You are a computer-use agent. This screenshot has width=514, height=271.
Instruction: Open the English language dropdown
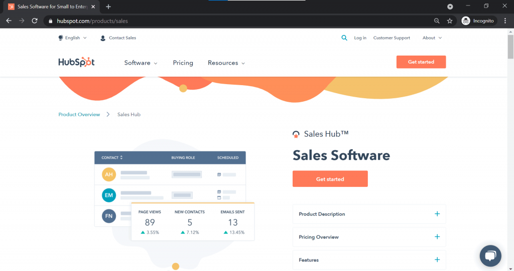pyautogui.click(x=72, y=38)
